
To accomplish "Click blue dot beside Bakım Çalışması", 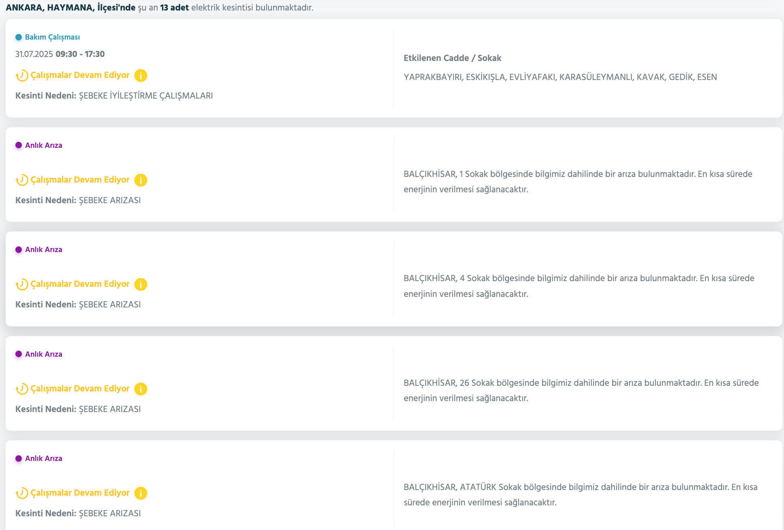I will point(19,37).
